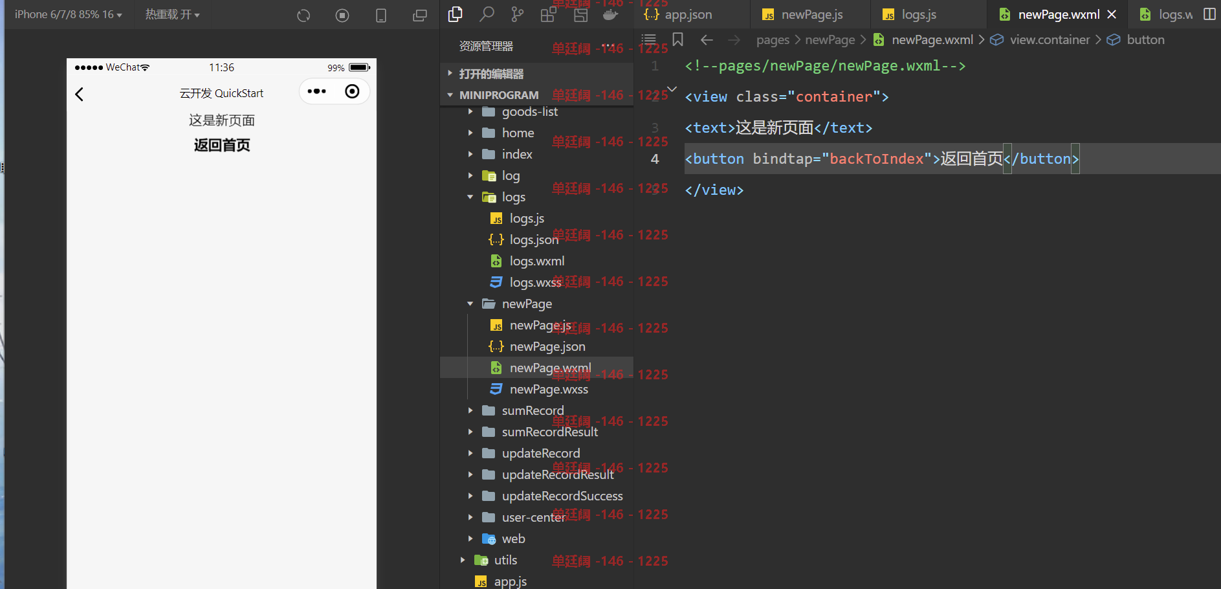
Task: Click the newPage folder breadcrumb
Action: pos(830,40)
